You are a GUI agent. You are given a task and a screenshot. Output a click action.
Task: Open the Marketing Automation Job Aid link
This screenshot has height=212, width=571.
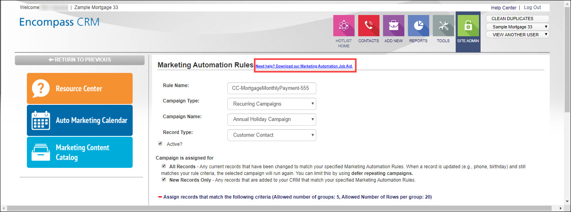[304, 66]
